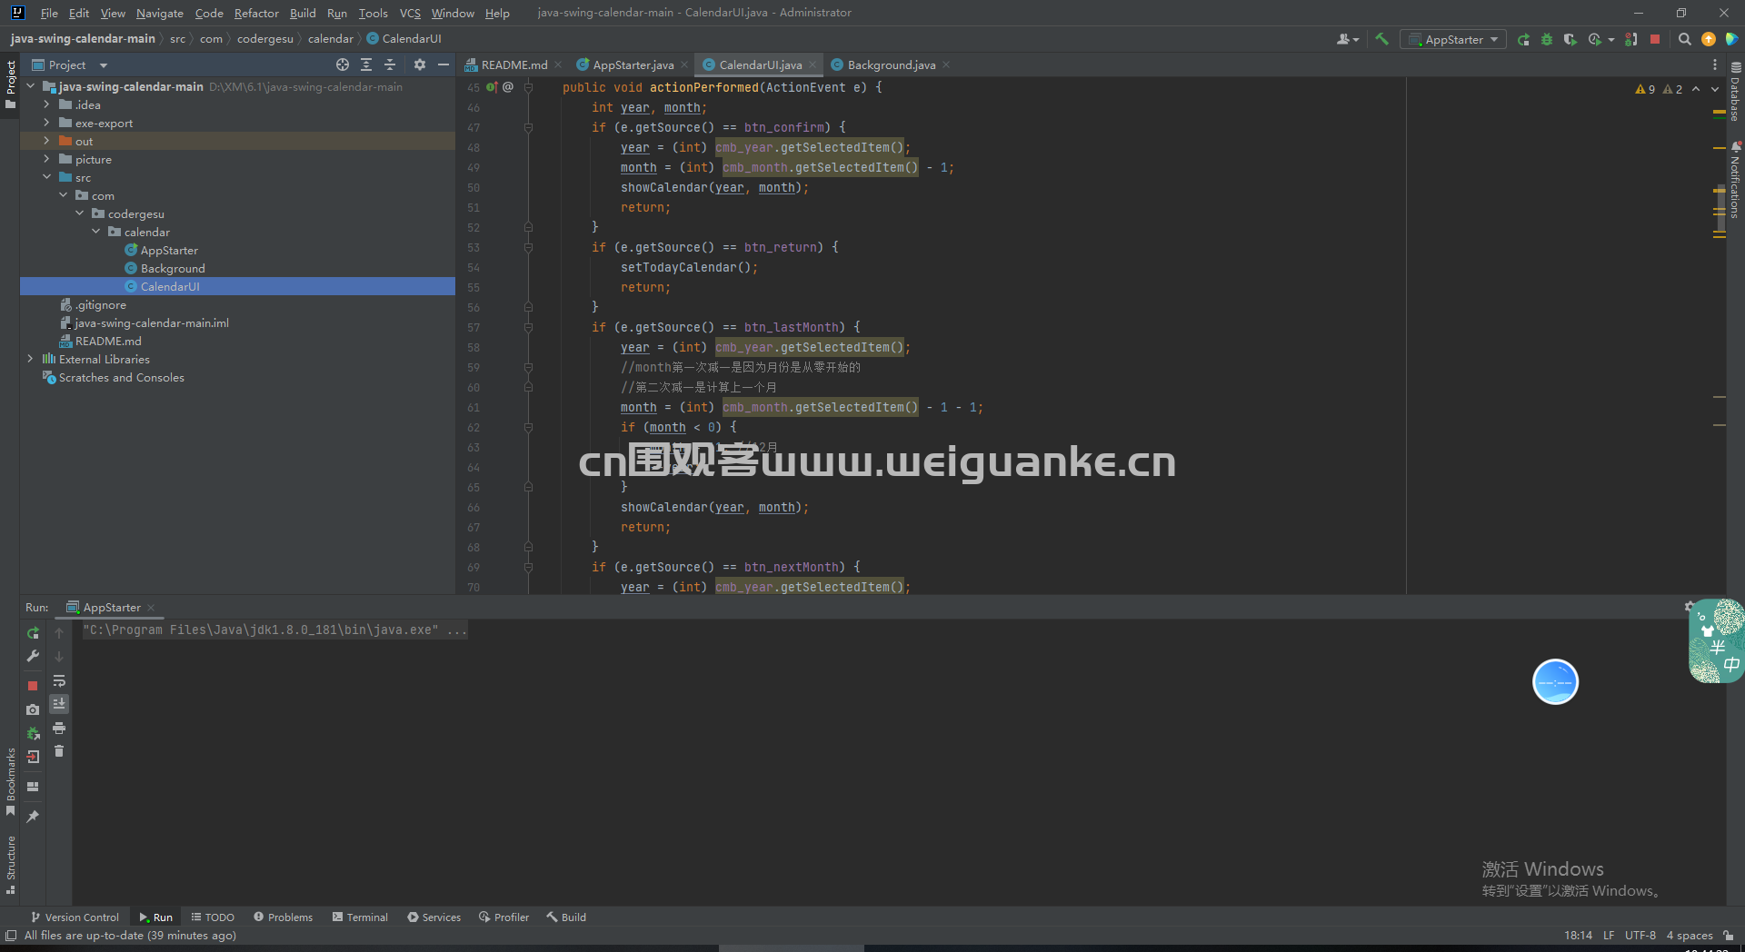The height and width of the screenshot is (952, 1745).
Task: Expand the picture folder in Project tree
Action: pyautogui.click(x=46, y=159)
